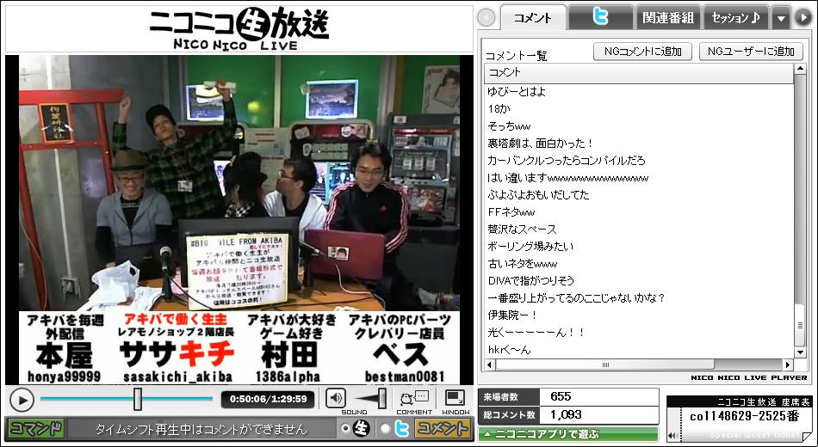Click NGコメントに追加 button
The width and height of the screenshot is (818, 447).
642,51
